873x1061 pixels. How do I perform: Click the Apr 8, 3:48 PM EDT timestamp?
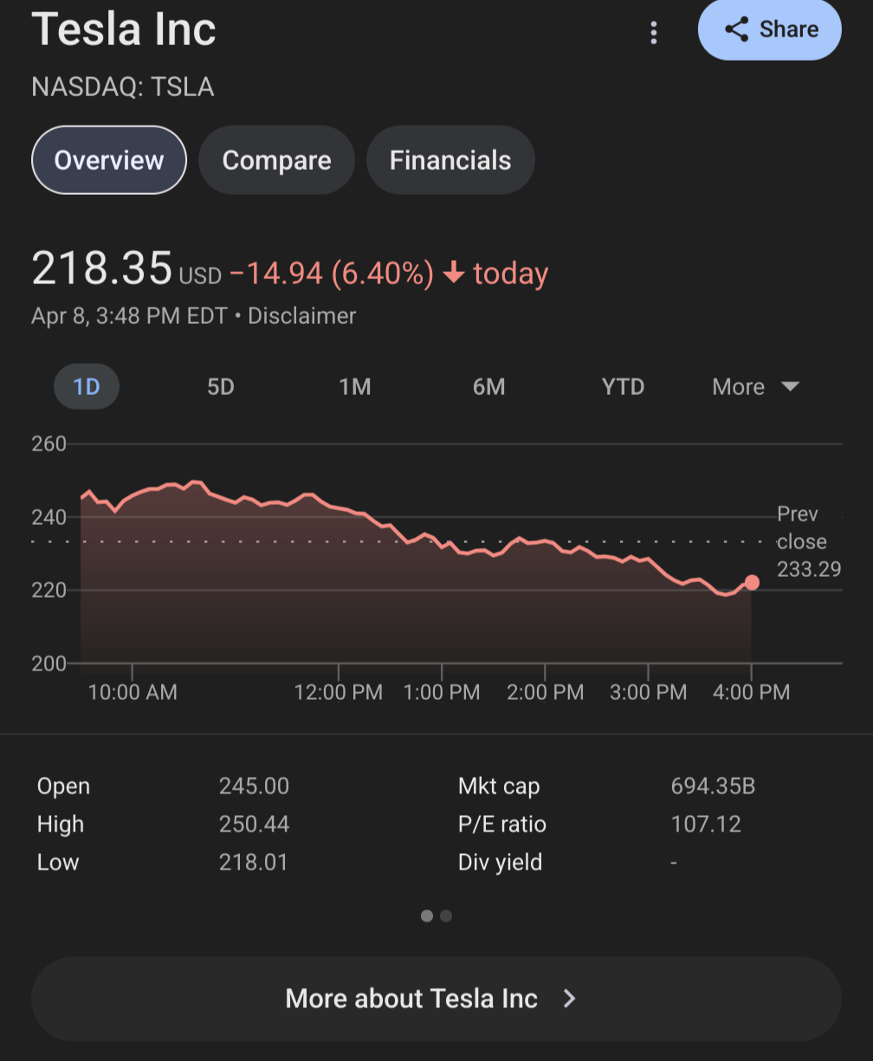point(129,315)
